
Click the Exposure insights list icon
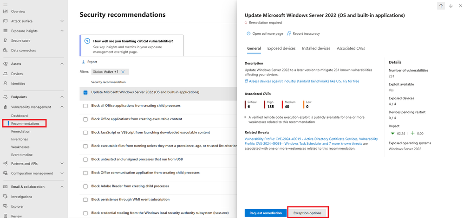5,31
